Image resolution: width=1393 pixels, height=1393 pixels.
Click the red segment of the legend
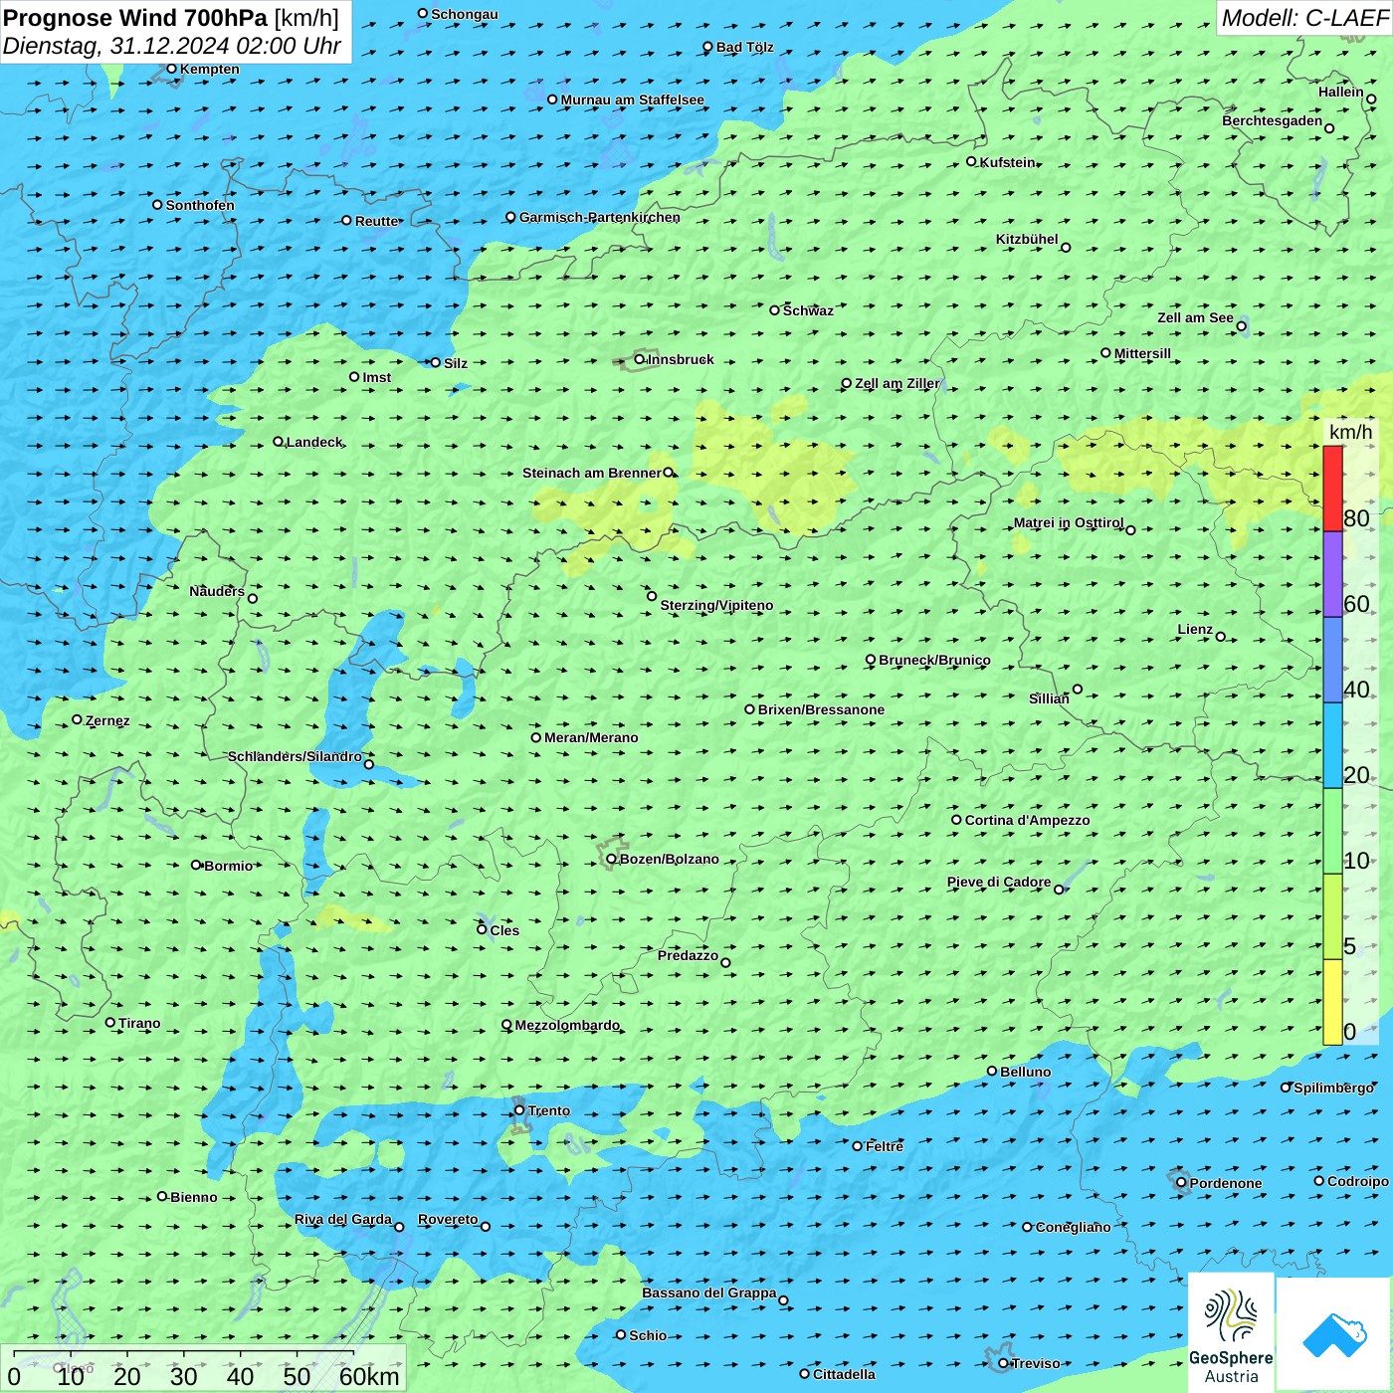coord(1332,489)
